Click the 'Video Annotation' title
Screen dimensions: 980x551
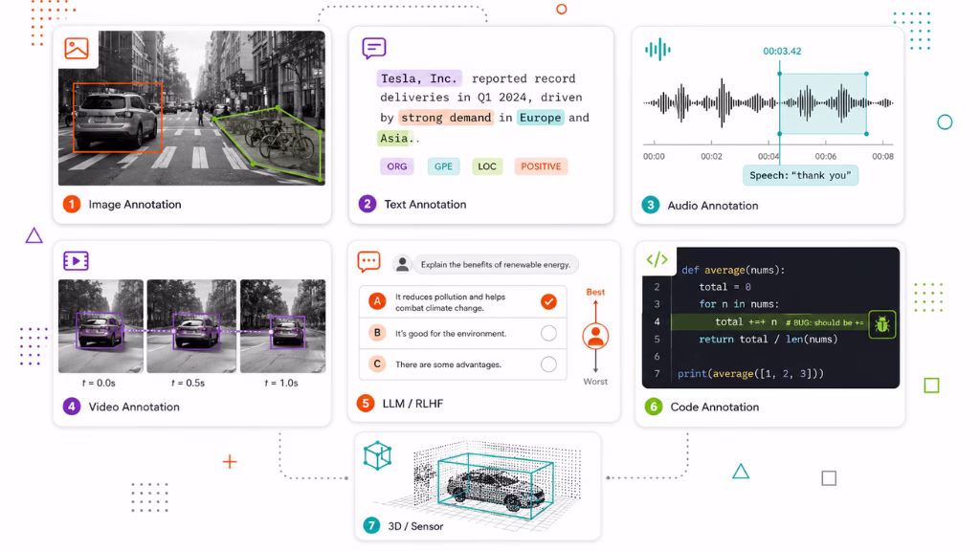(134, 407)
